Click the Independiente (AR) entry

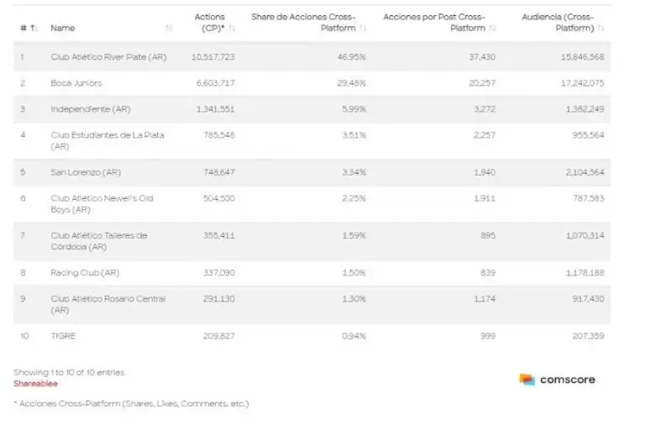pos(90,109)
